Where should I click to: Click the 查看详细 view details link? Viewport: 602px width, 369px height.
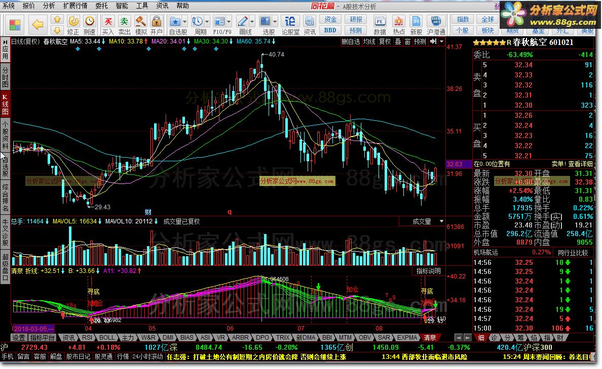coord(580,164)
